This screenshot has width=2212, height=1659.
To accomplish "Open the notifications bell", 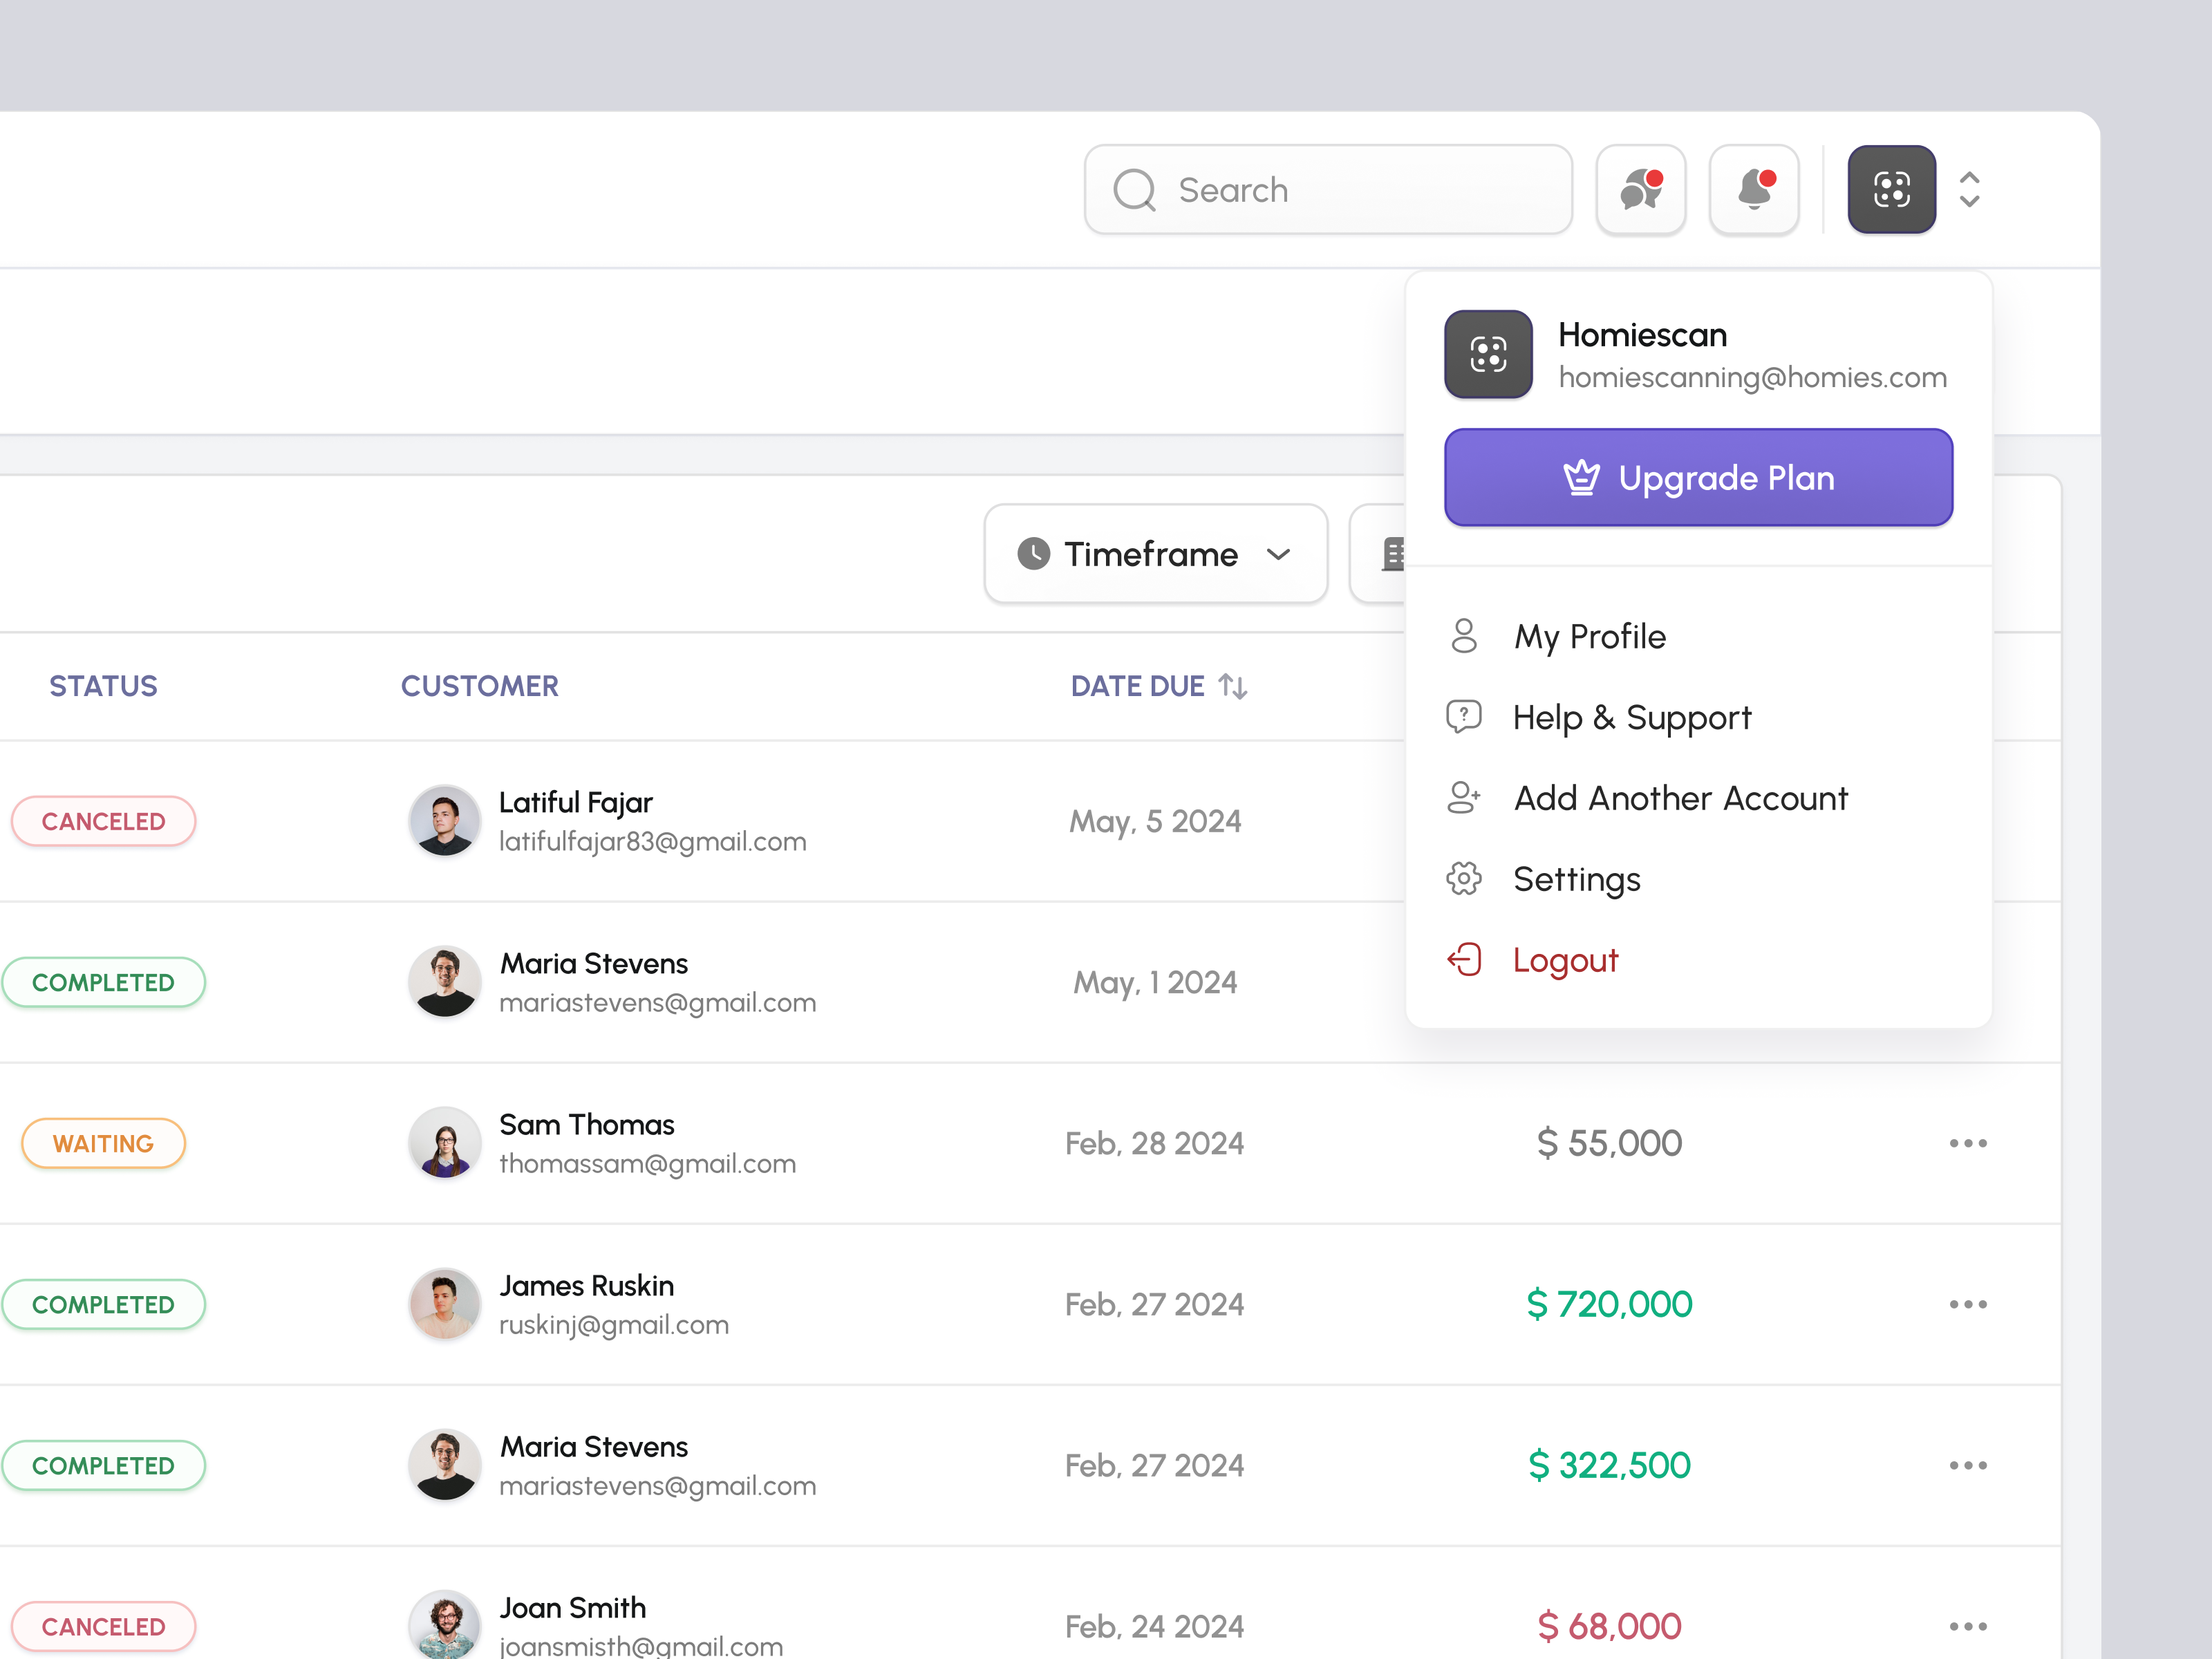I will (1754, 190).
